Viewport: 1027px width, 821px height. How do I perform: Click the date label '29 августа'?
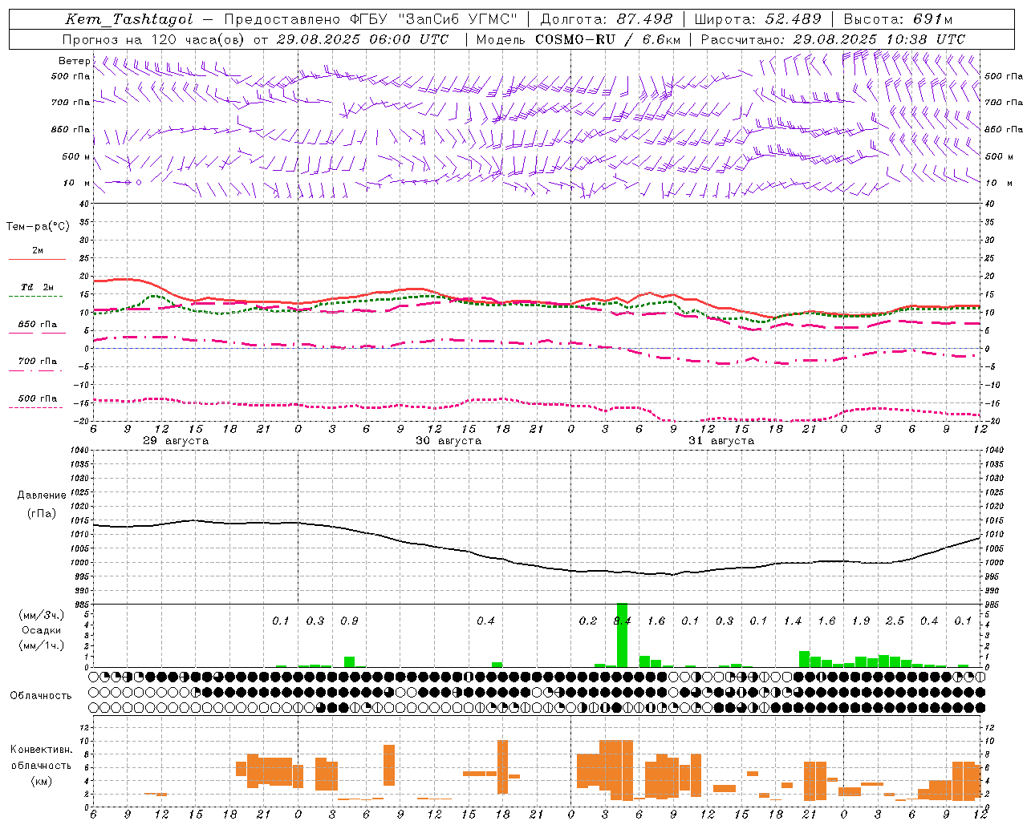[x=176, y=441]
